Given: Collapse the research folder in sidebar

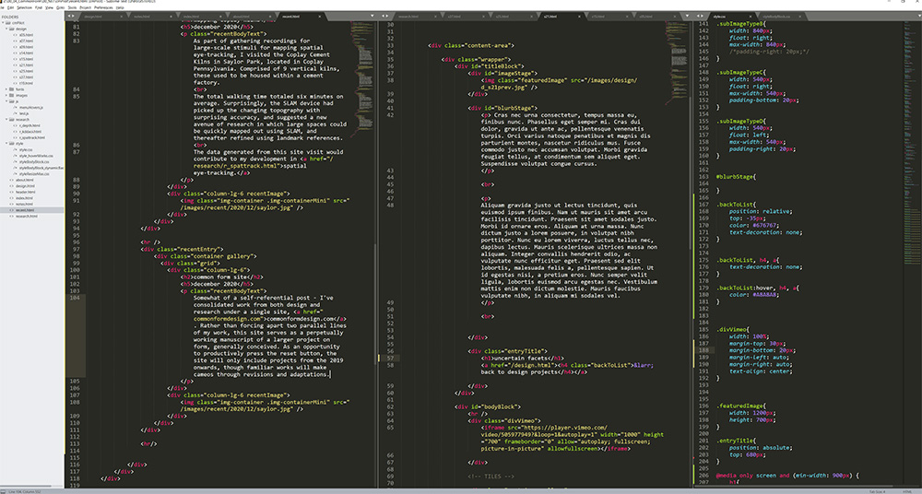Looking at the screenshot, I should click(8, 119).
